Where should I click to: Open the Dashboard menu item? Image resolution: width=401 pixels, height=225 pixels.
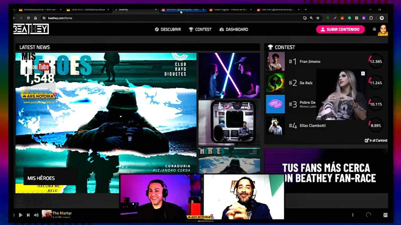[x=234, y=29]
